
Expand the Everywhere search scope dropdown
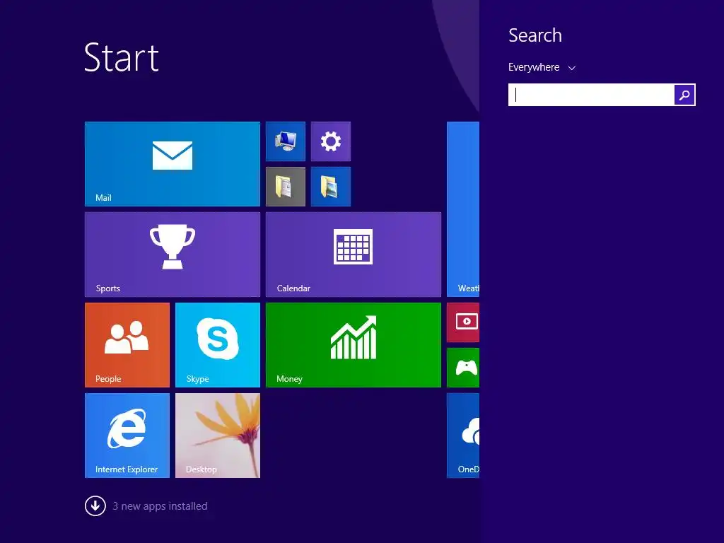pyautogui.click(x=542, y=67)
